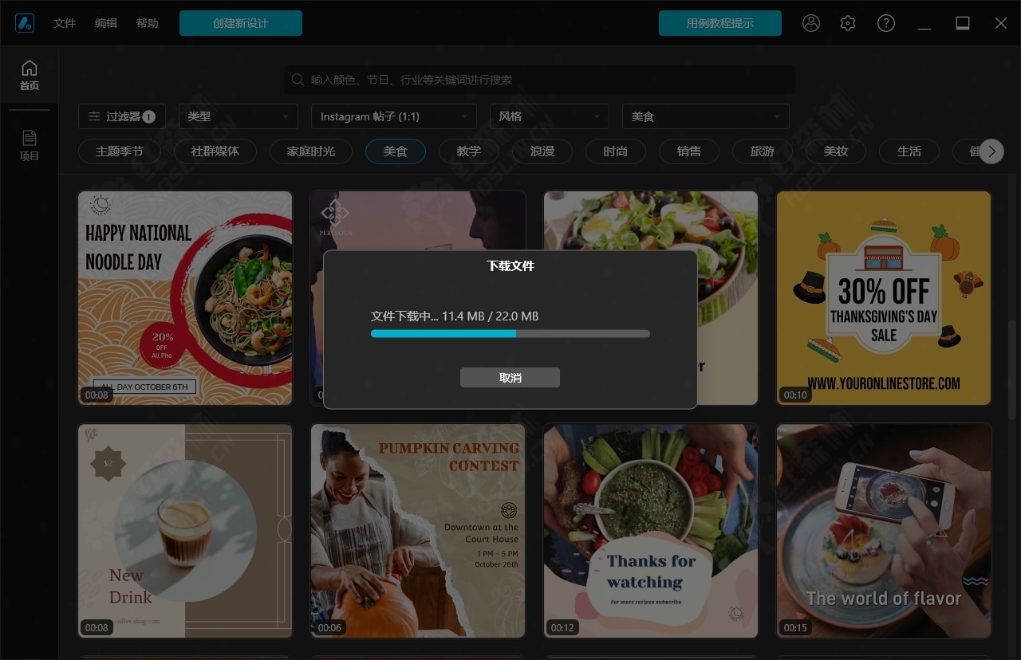The image size is (1021, 660).
Task: Select the 美食 category tag
Action: [x=396, y=151]
